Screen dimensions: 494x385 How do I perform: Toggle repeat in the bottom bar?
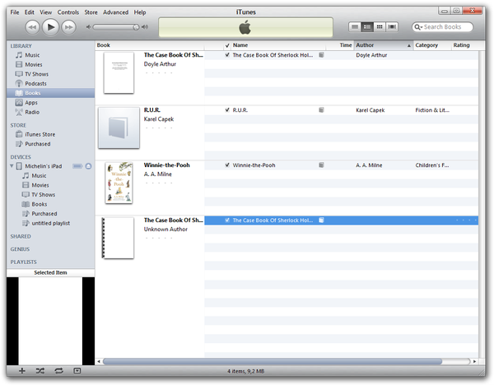[x=59, y=371]
